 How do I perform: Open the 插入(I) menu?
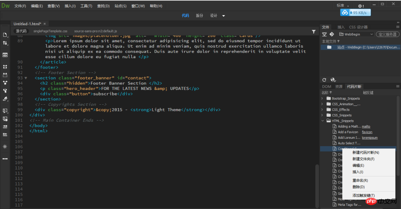tap(70, 6)
